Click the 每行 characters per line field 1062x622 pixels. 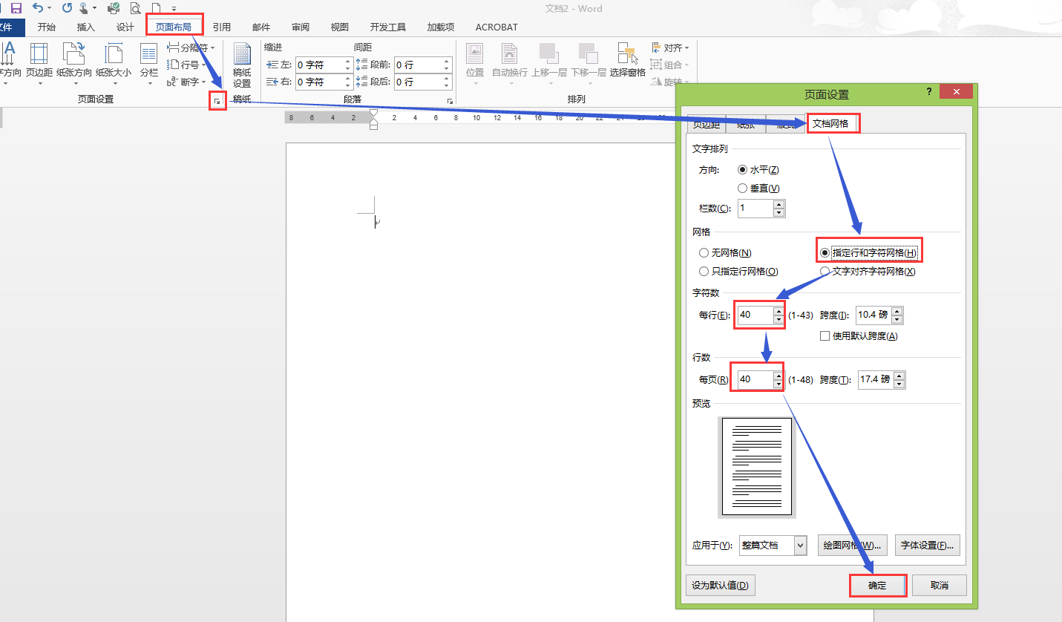click(x=761, y=315)
